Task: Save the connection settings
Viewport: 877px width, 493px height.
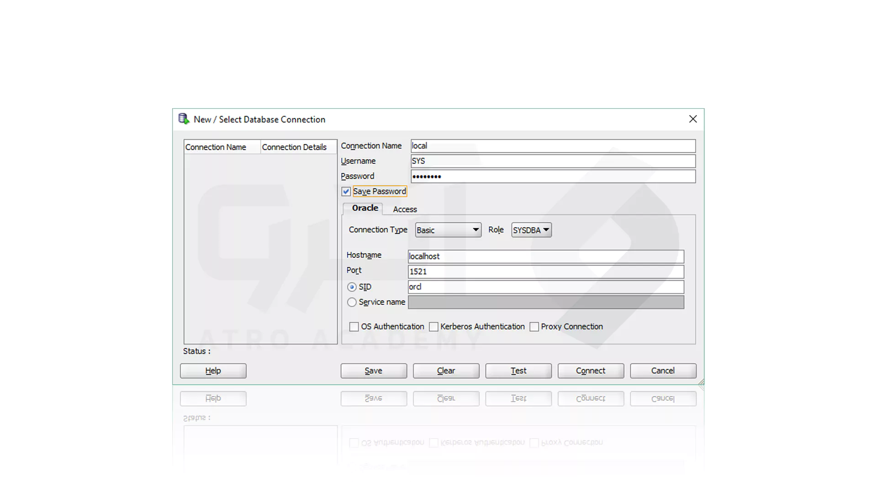Action: pos(373,371)
